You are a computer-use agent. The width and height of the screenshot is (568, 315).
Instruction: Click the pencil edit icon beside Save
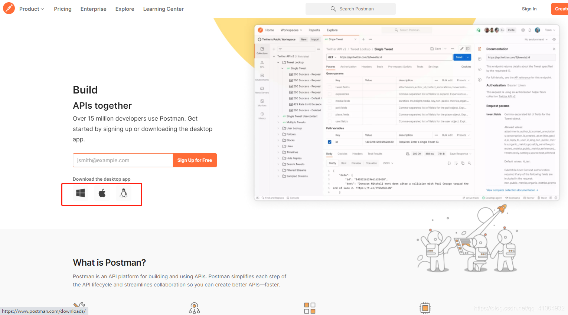tap(462, 49)
